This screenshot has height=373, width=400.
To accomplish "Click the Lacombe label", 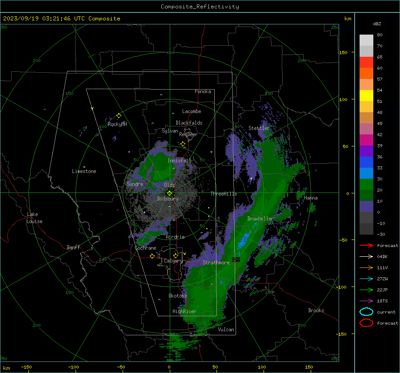I will coord(192,111).
